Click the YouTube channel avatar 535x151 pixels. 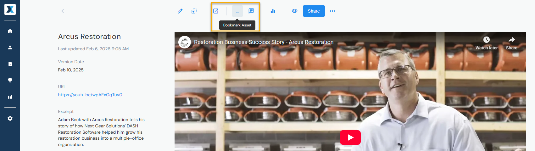[185, 42]
